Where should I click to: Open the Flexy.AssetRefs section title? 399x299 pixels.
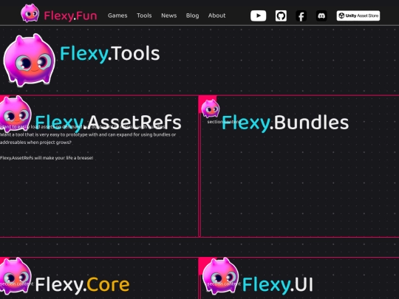(108, 123)
